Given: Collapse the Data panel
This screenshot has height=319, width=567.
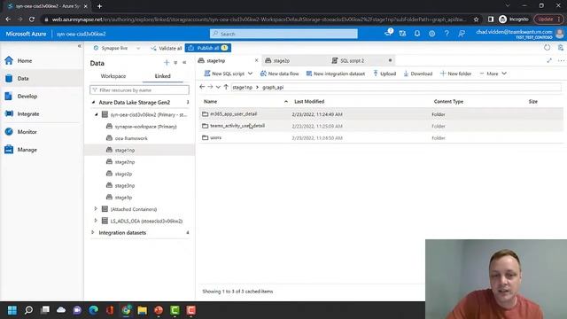Looking at the screenshot, I should [x=184, y=63].
